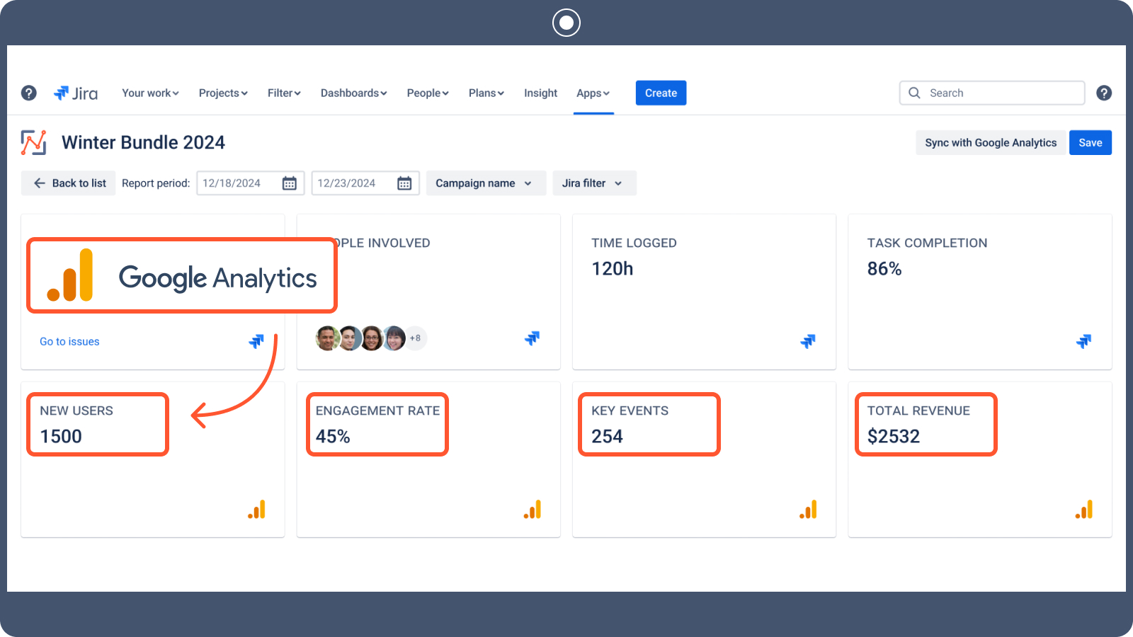Click the $2532 total revenue value
Image resolution: width=1133 pixels, height=637 pixels.
click(x=894, y=437)
